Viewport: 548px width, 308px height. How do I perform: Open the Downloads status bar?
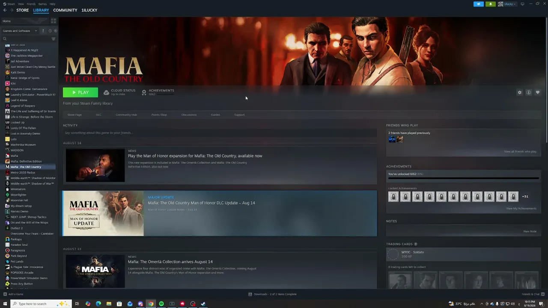[273, 294]
